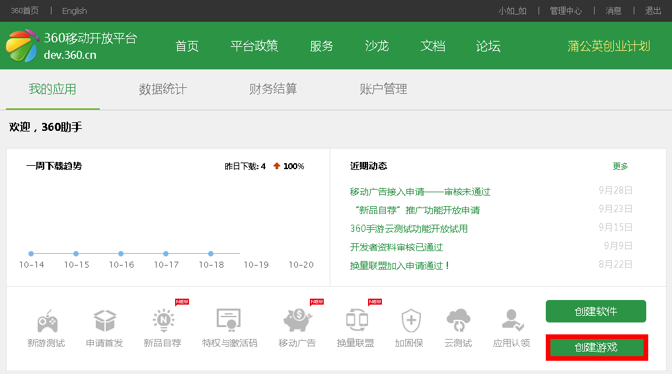Click the 9月28日 date entry
This screenshot has height=374, width=672.
615,190
